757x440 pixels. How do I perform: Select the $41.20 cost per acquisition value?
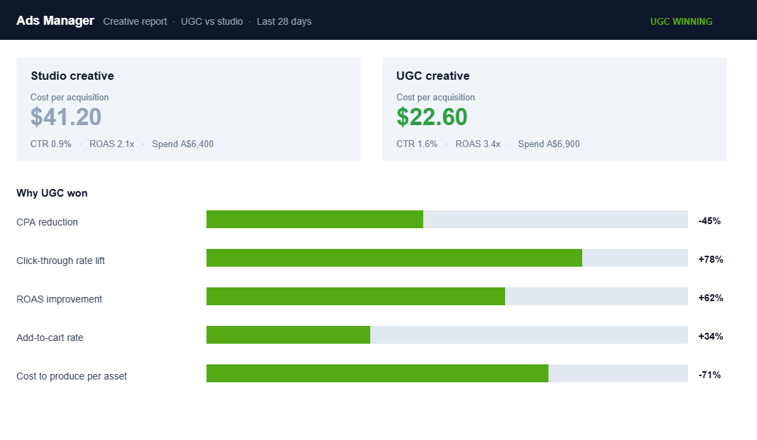tap(65, 117)
